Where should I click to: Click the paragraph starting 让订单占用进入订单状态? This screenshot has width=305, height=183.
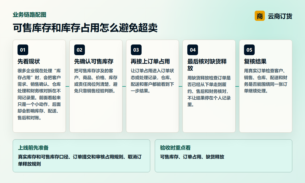152,81
